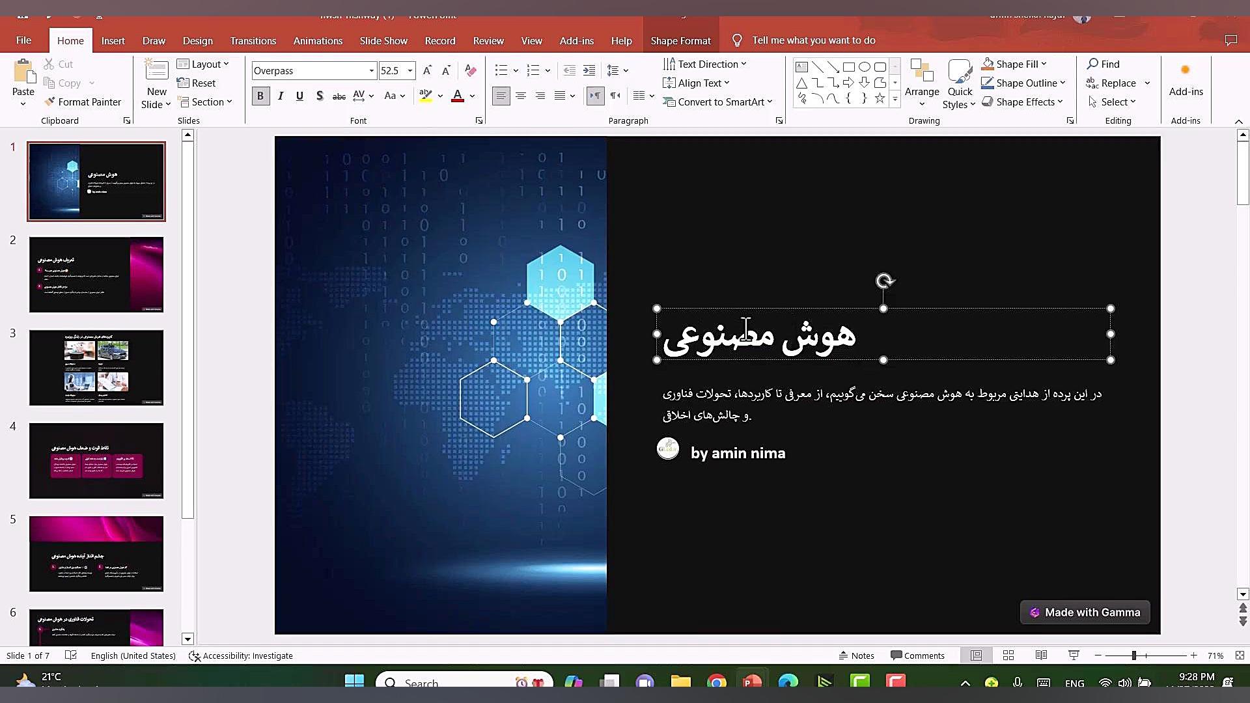Image resolution: width=1250 pixels, height=703 pixels.
Task: Click the Paste icon
Action: 23,71
